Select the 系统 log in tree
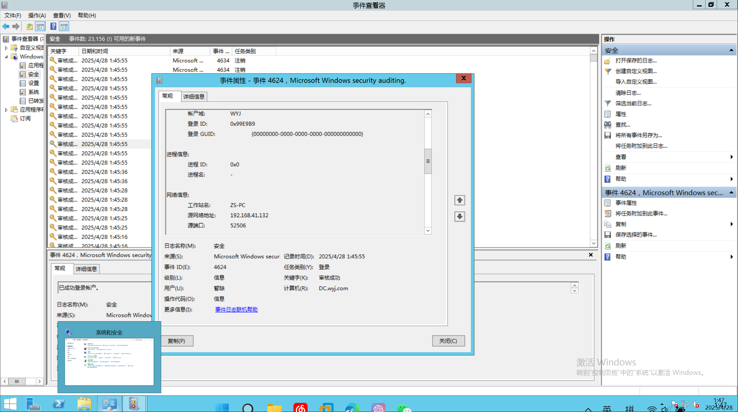Screen dimensions: 738x412 tap(33, 92)
